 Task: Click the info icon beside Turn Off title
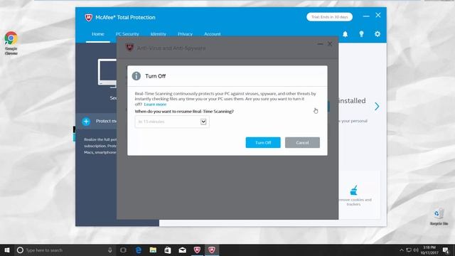pos(136,76)
